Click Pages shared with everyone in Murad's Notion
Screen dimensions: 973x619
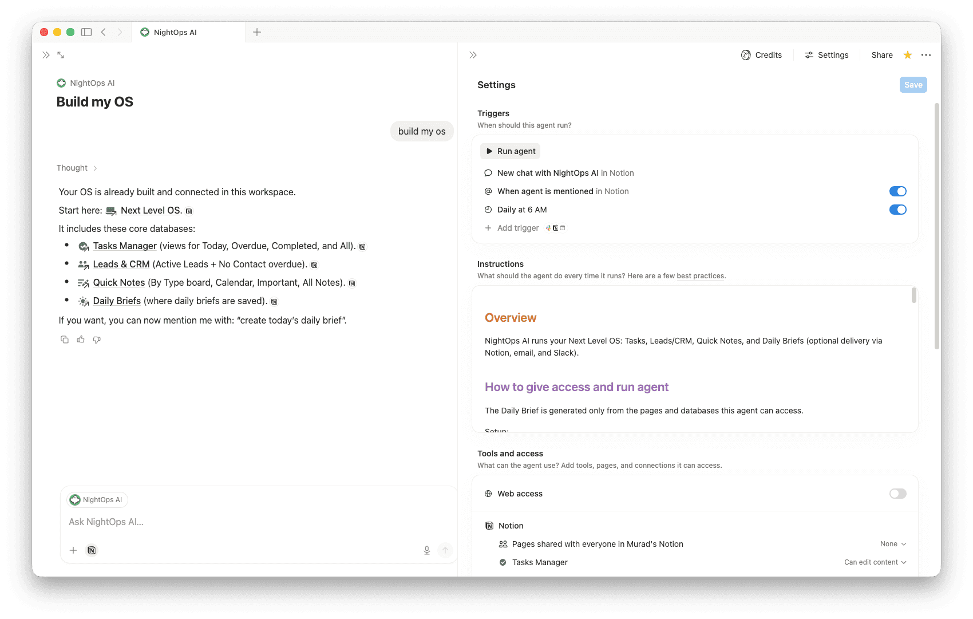click(598, 544)
